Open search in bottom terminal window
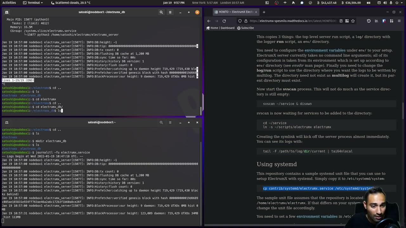 tap(161, 122)
